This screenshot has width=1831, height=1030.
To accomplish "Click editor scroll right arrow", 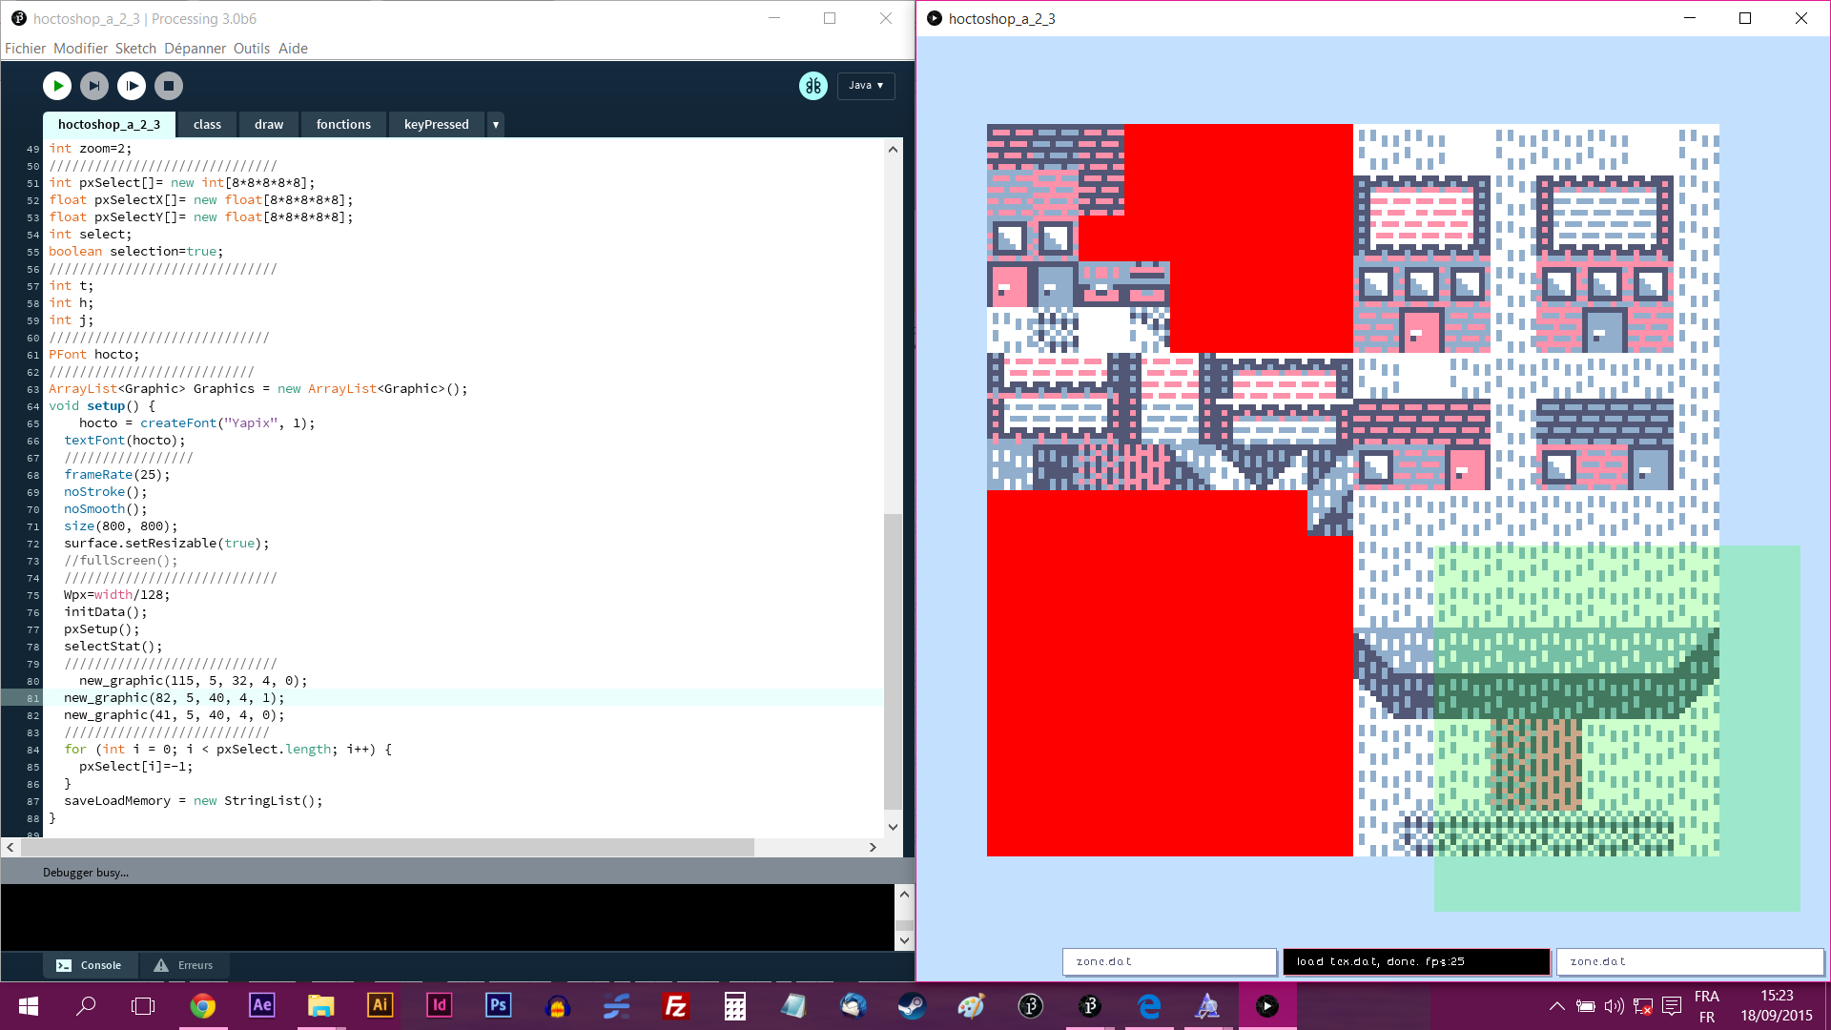I will 872,847.
